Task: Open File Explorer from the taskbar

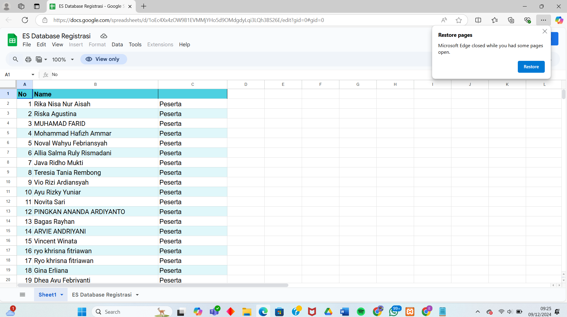Action: click(x=247, y=312)
